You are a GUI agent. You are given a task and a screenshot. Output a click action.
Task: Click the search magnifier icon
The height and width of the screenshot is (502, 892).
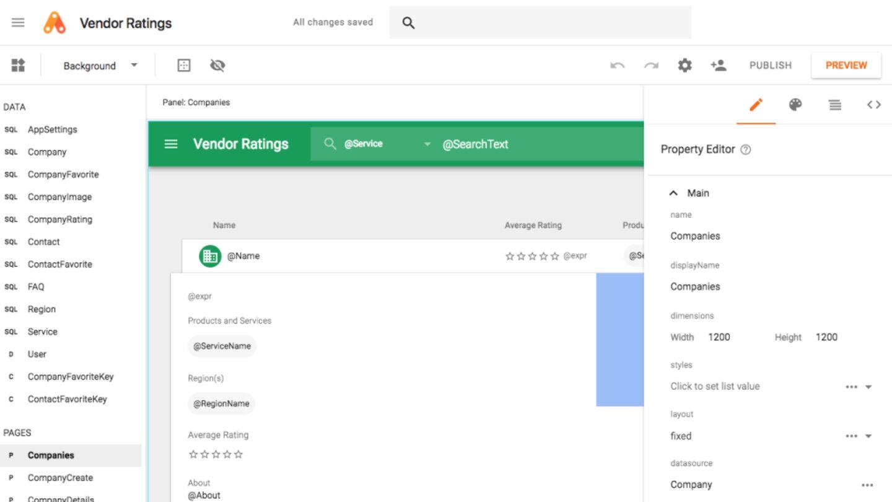click(408, 23)
